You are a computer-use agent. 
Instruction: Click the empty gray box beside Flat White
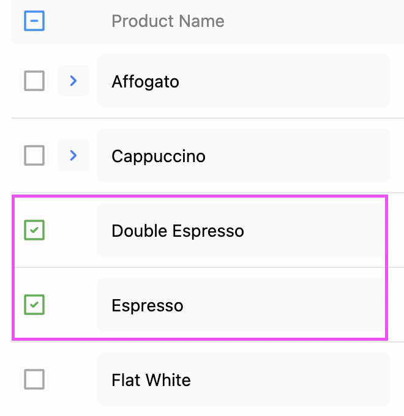(34, 379)
